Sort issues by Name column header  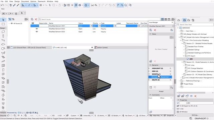[51, 23]
